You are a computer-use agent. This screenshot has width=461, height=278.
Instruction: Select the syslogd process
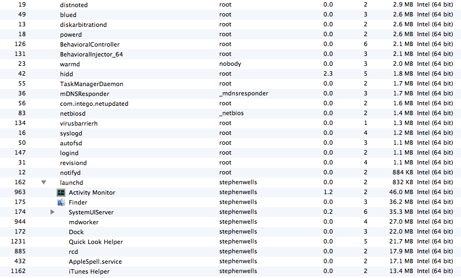tap(231, 133)
